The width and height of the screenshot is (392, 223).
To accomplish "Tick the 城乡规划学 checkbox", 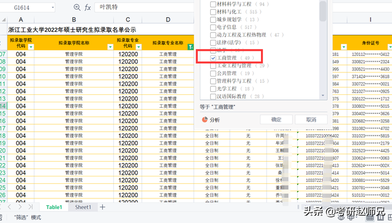I will pyautogui.click(x=213, y=20).
